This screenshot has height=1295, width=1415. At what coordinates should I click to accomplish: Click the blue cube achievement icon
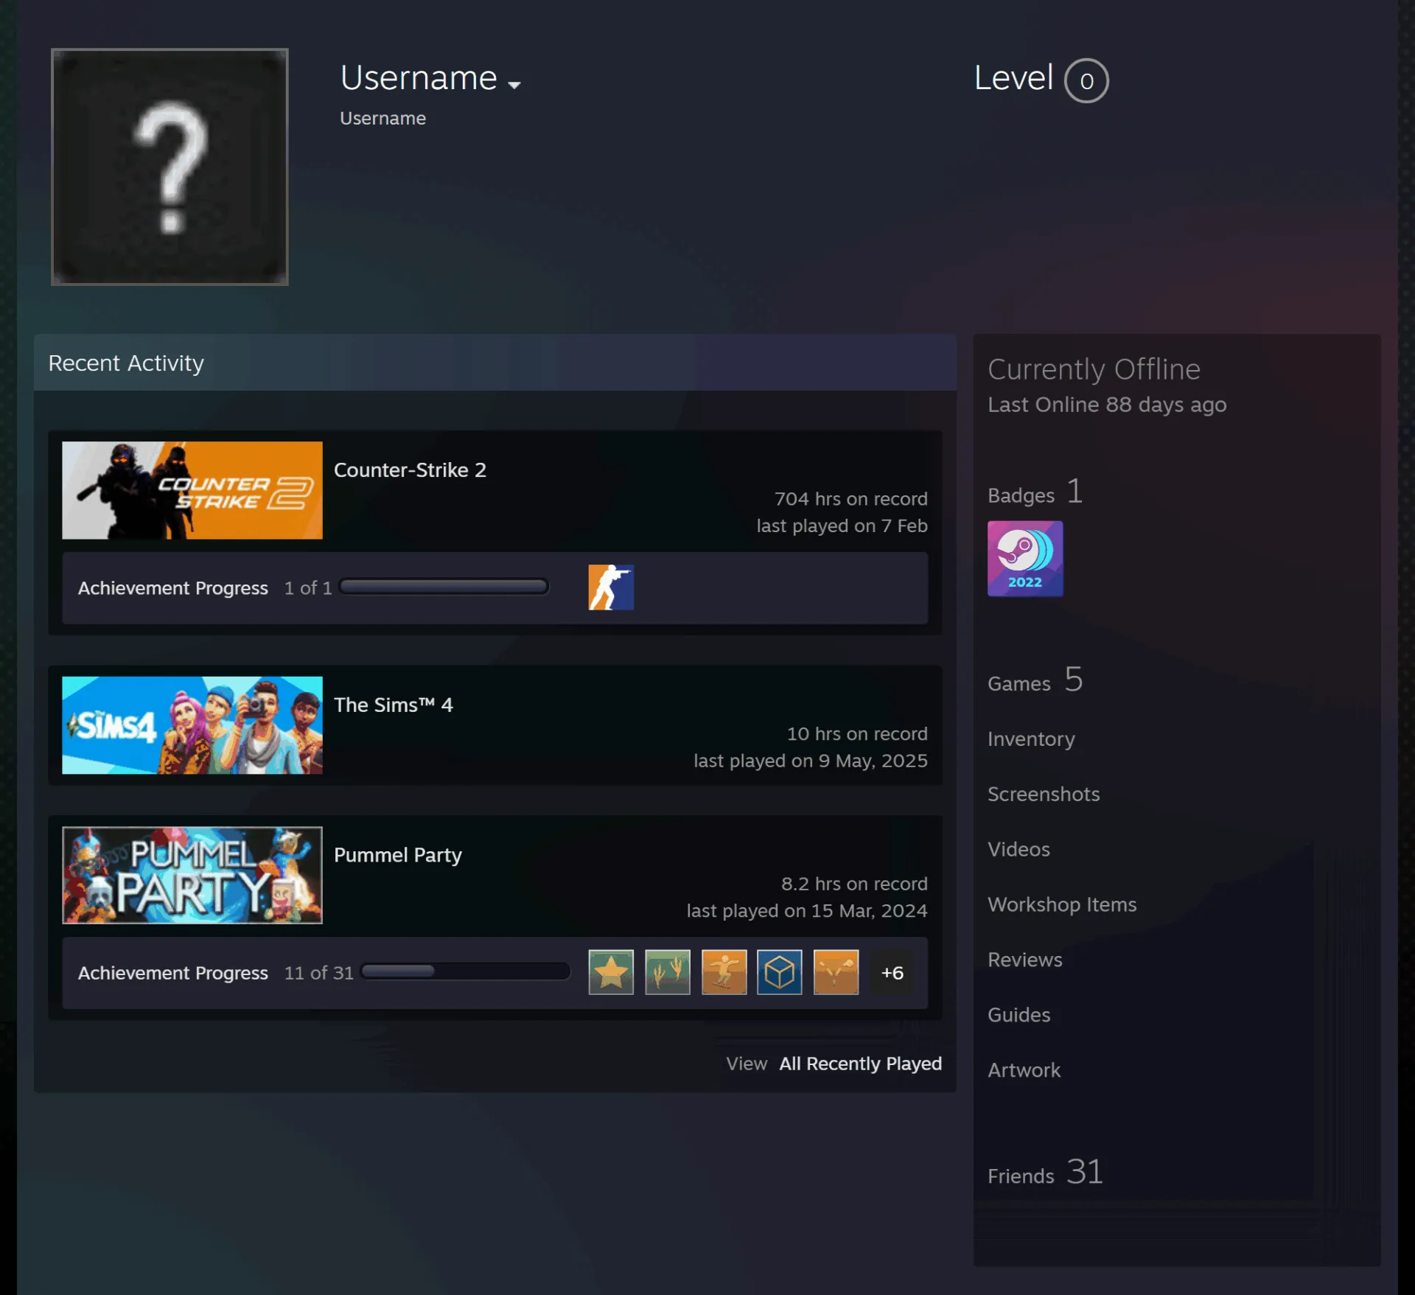[x=780, y=972]
